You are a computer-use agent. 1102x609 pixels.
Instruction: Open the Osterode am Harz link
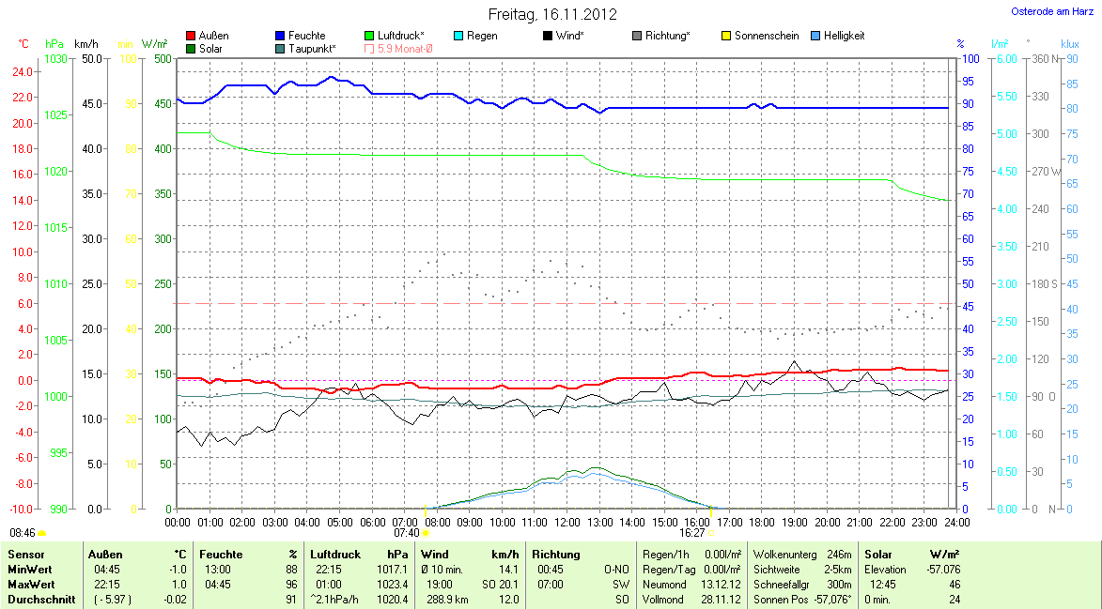pos(1051,11)
